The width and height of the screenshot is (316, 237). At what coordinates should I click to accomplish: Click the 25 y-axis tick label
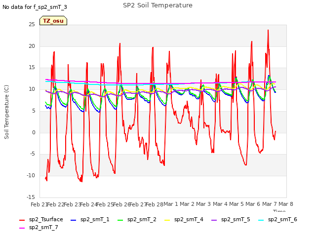pos(32,25)
